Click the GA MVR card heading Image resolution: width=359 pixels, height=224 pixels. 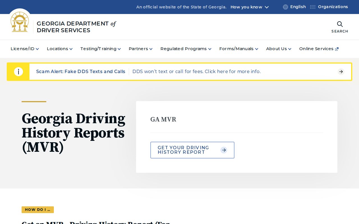(163, 120)
